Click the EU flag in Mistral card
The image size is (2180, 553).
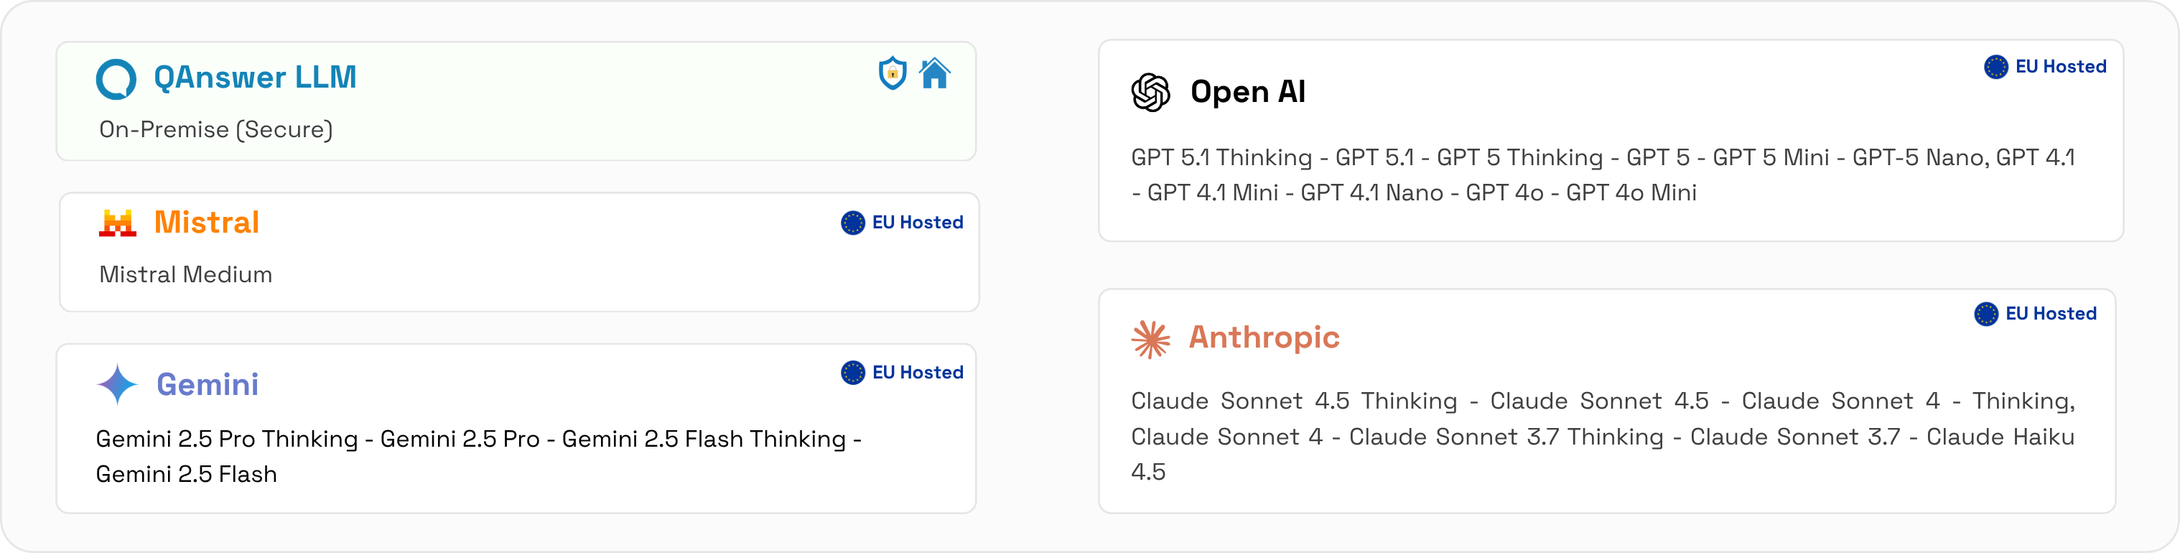[x=852, y=223]
